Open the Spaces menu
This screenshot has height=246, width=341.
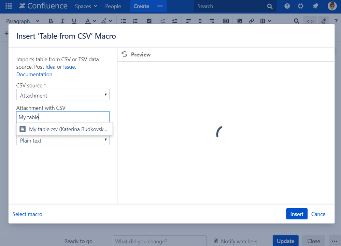[86, 6]
